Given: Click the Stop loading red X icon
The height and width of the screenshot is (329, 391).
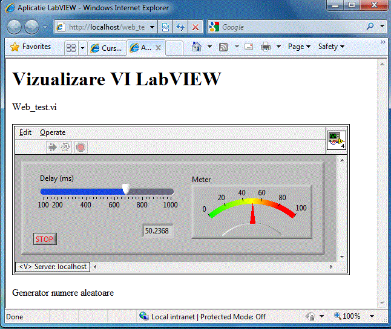Looking at the screenshot, I should (195, 27).
